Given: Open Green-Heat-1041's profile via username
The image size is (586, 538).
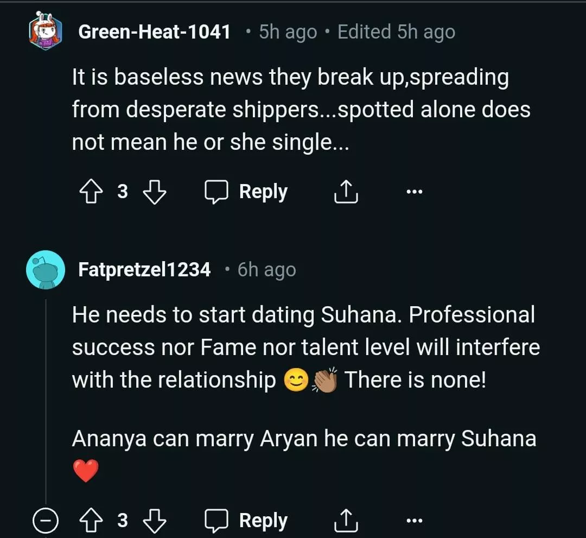Looking at the screenshot, I should point(155,32).
